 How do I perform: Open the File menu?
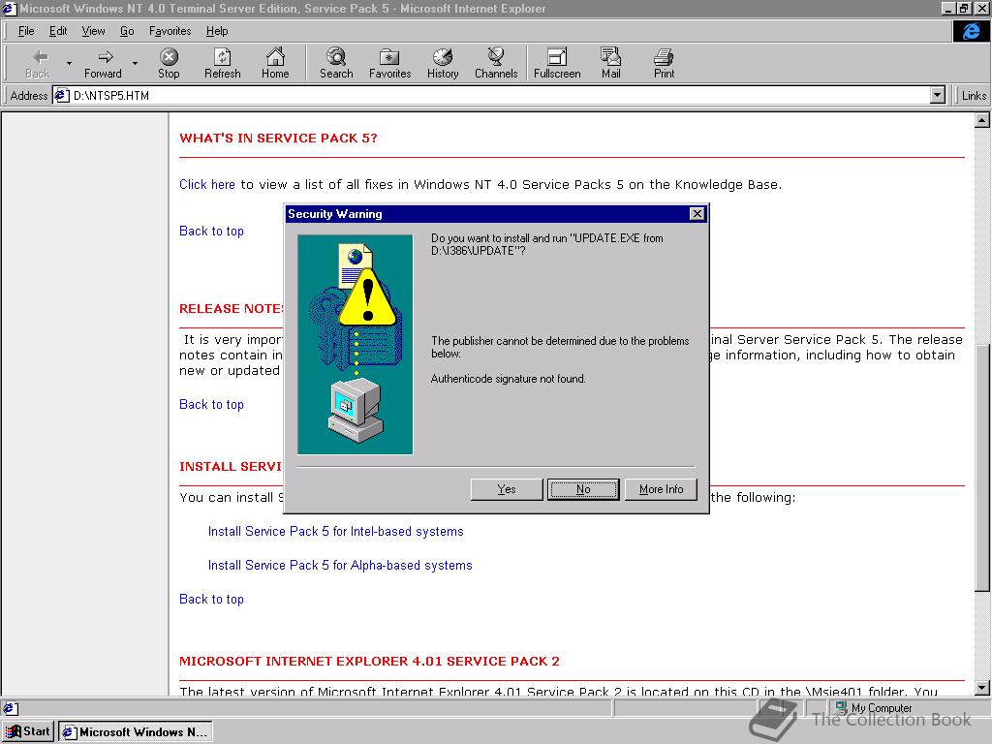coord(26,31)
